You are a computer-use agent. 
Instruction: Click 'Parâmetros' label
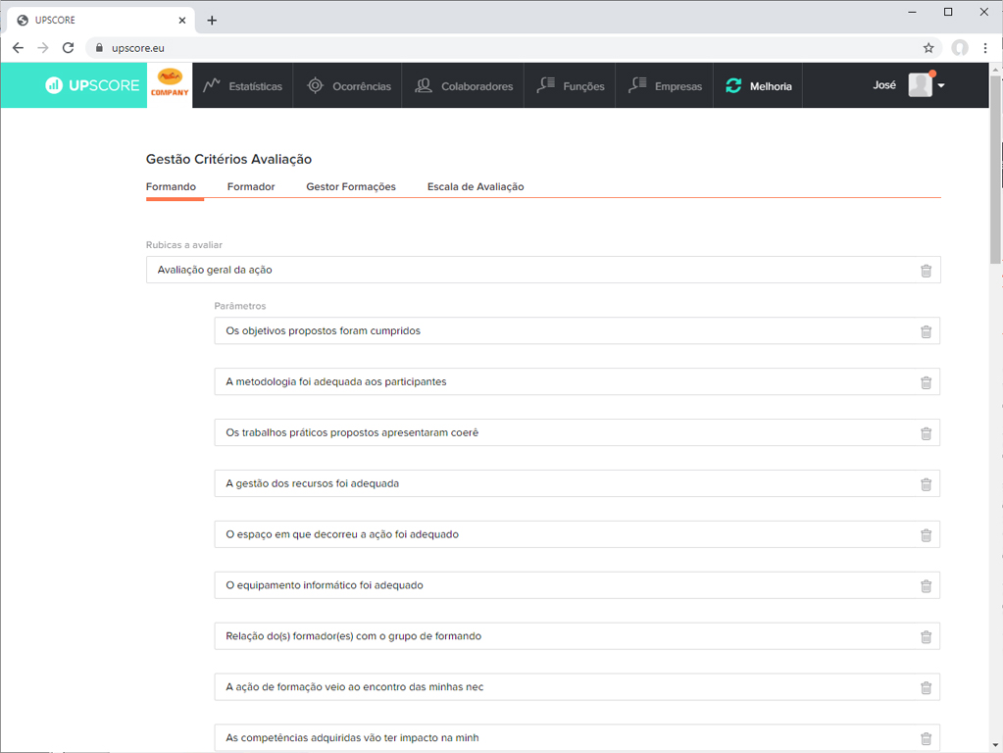click(x=240, y=306)
